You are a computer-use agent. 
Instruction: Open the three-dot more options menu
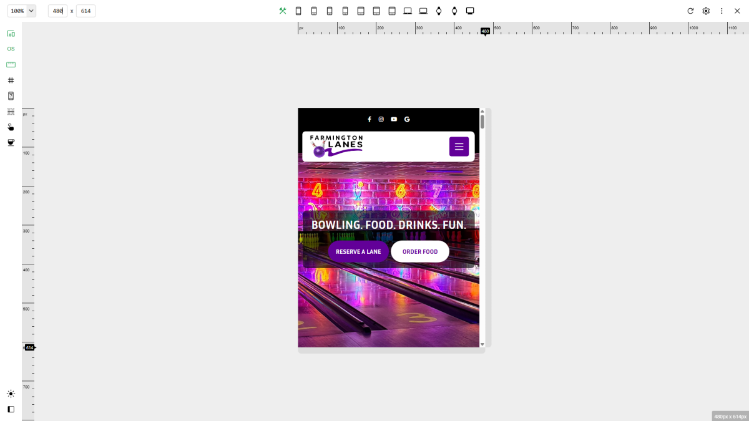click(x=722, y=11)
